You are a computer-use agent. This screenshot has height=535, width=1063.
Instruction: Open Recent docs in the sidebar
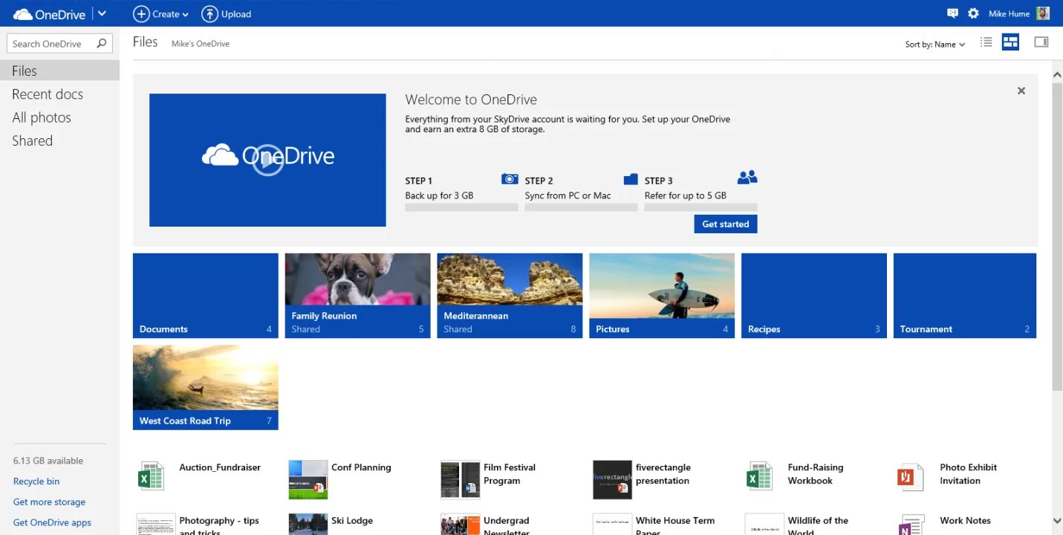tap(48, 94)
